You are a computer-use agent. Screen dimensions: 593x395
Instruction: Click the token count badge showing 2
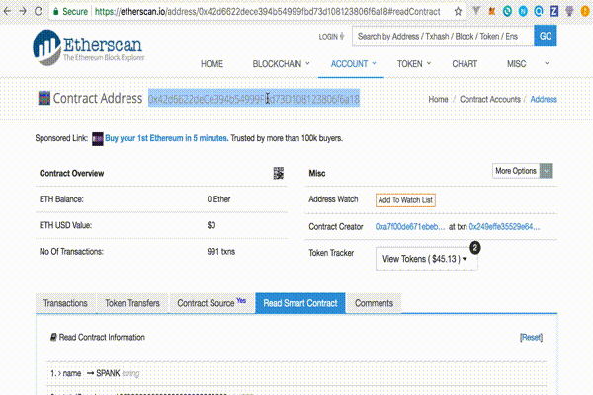tap(475, 248)
